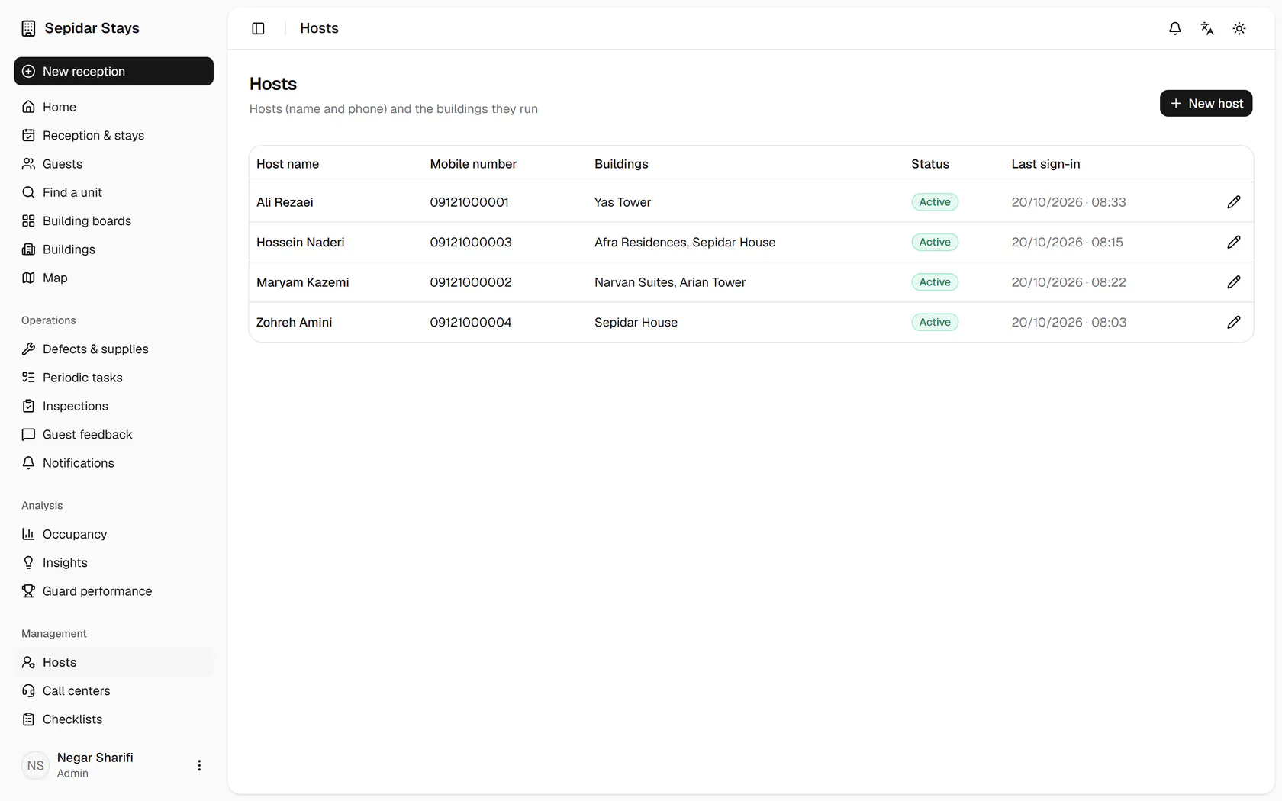Open Inspections page
The width and height of the screenshot is (1282, 801).
(x=114, y=406)
